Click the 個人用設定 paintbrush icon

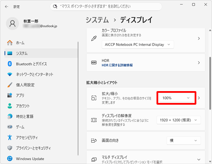click(10, 85)
